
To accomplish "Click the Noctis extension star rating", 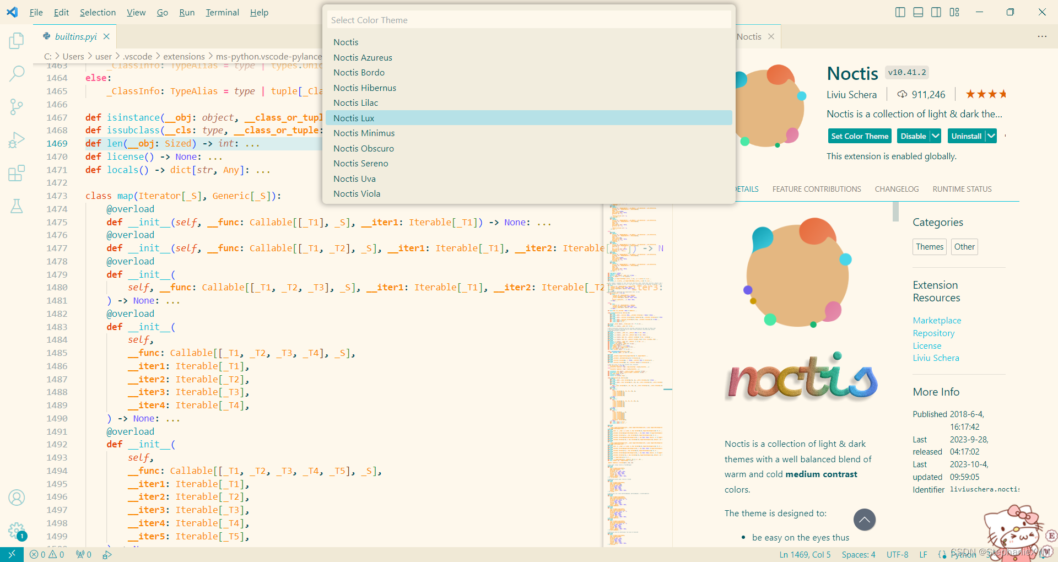I will (x=986, y=94).
